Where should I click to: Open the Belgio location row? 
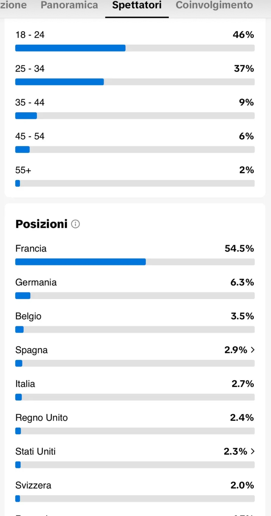pos(135,322)
